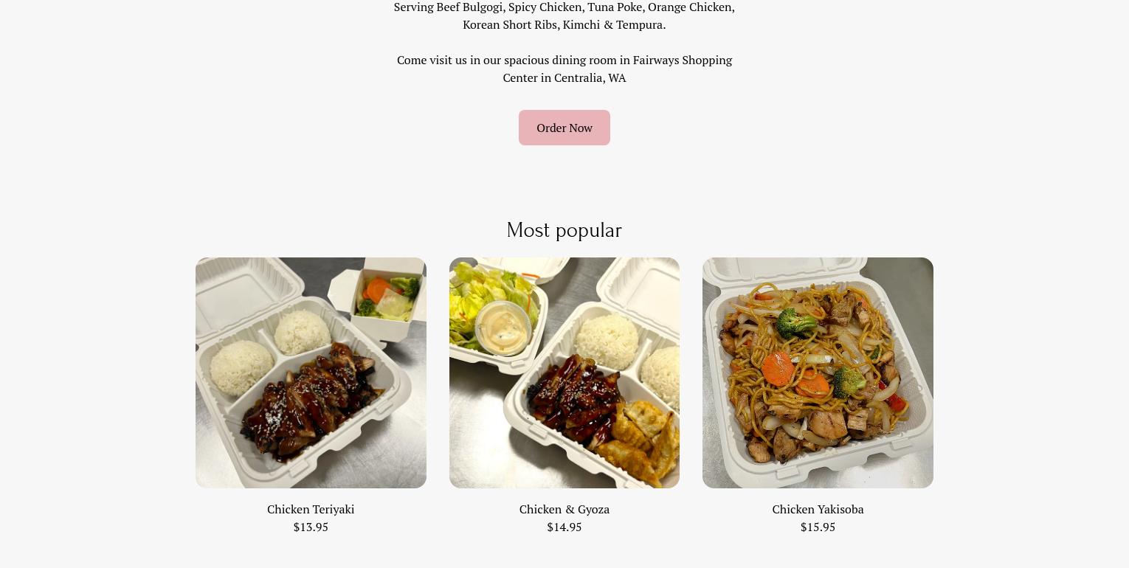Open the Chicken Teriyaki product photo
The width and height of the screenshot is (1129, 568).
coord(311,373)
